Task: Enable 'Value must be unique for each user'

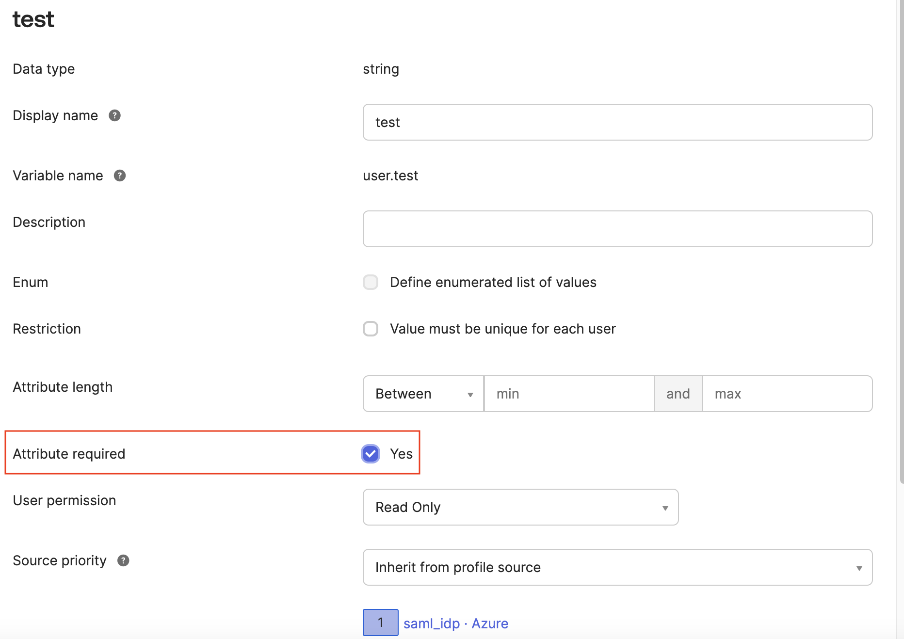Action: 371,329
